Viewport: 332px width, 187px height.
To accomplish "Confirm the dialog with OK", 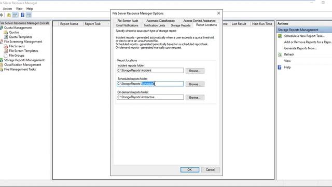I will (190, 170).
